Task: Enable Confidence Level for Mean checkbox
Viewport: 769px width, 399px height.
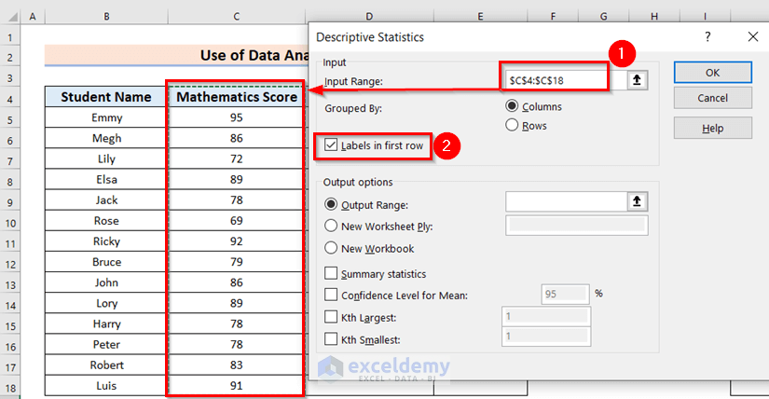Action: (331, 296)
